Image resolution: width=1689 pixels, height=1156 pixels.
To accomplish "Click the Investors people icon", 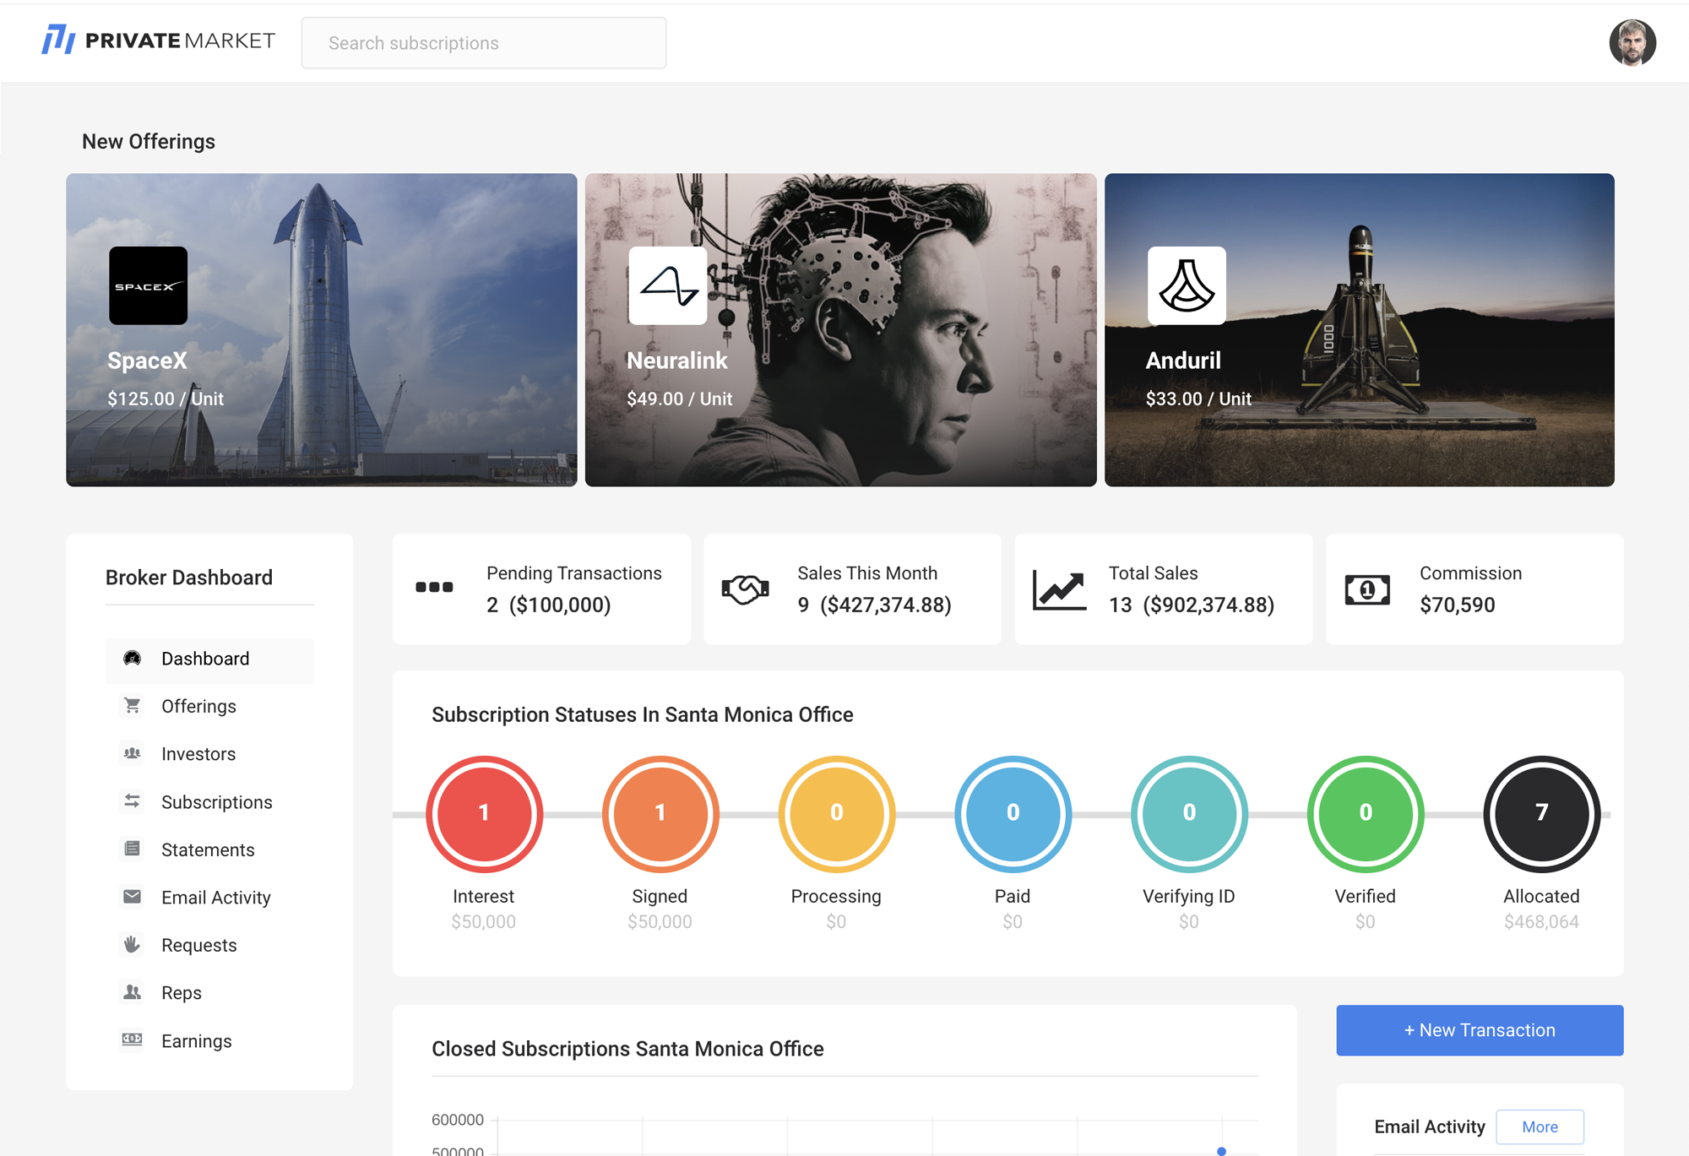I will point(132,753).
